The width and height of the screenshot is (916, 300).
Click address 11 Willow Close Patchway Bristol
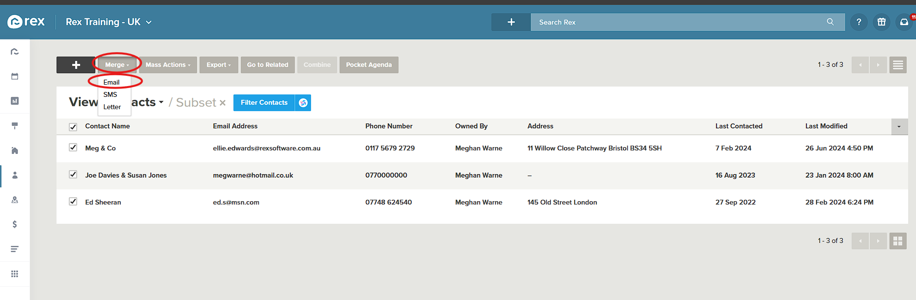(x=595, y=148)
